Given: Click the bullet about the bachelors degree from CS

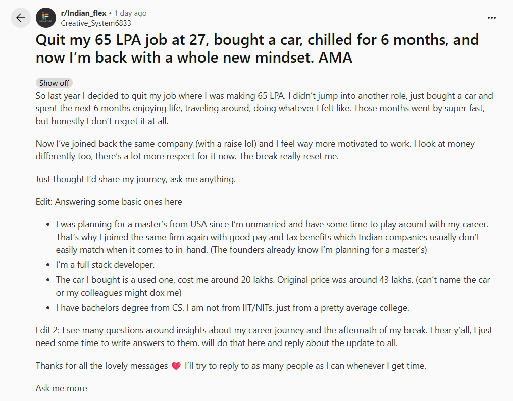Looking at the screenshot, I should coord(232,308).
